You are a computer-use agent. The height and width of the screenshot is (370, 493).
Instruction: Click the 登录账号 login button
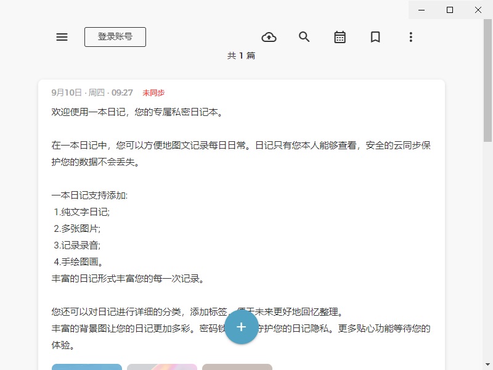point(115,37)
